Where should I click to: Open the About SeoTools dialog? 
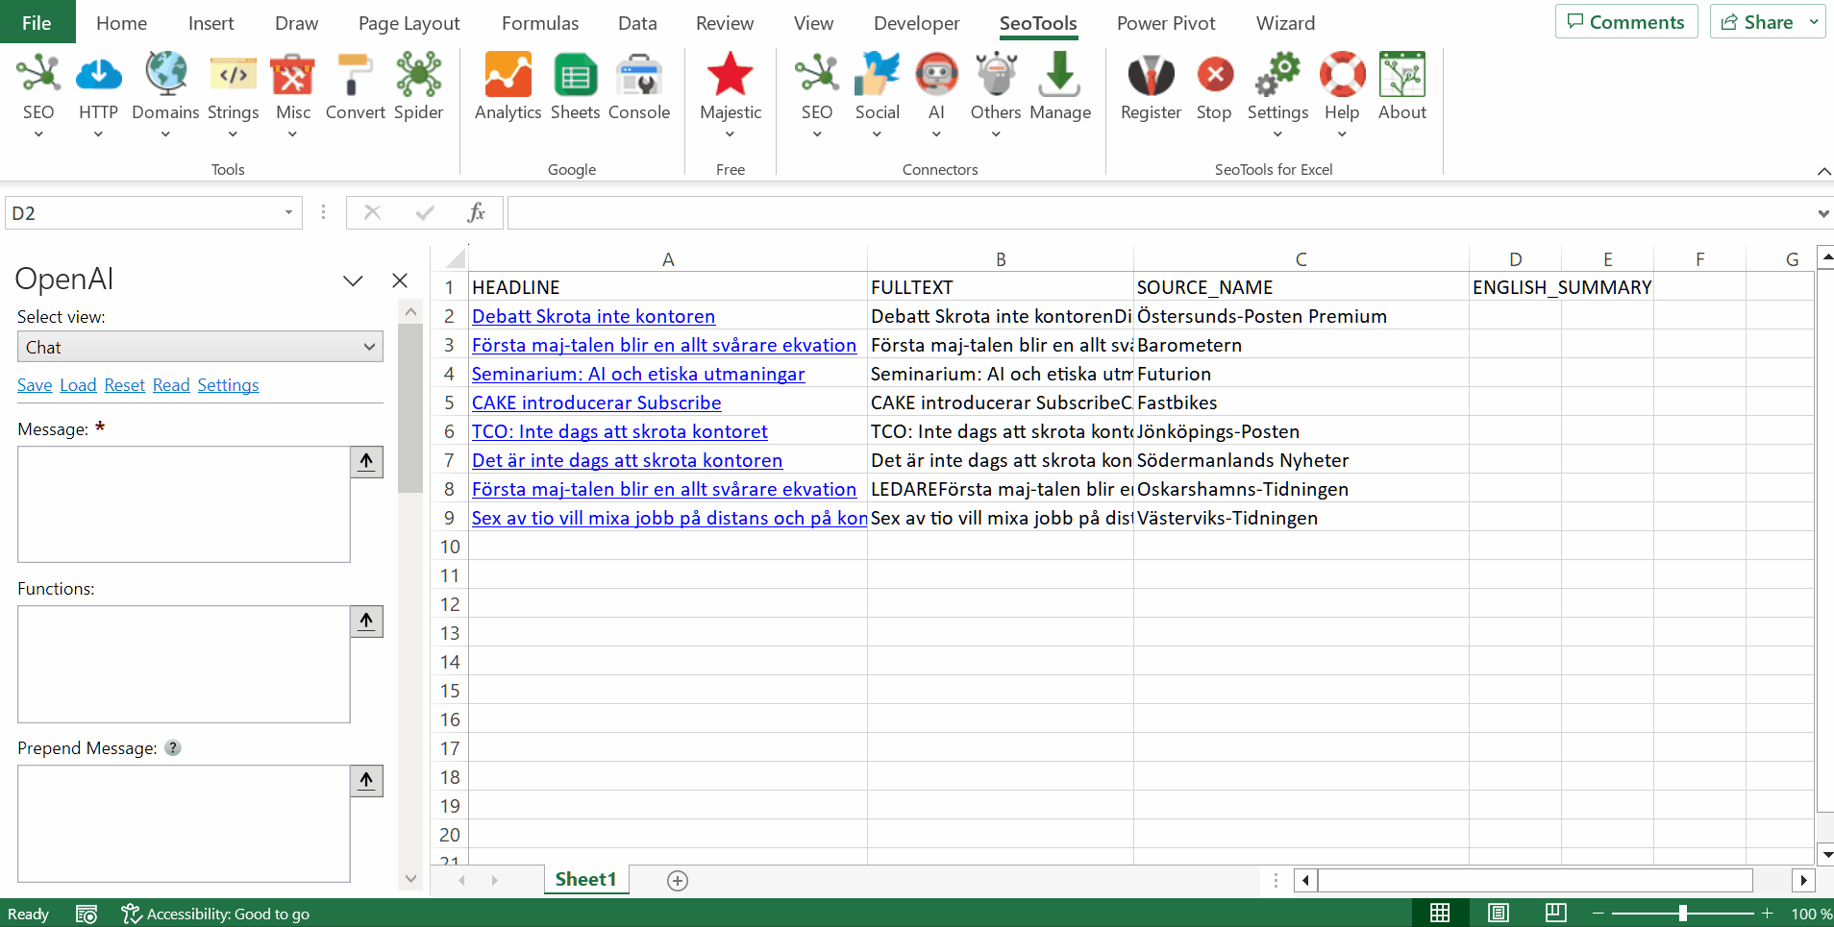point(1402,88)
